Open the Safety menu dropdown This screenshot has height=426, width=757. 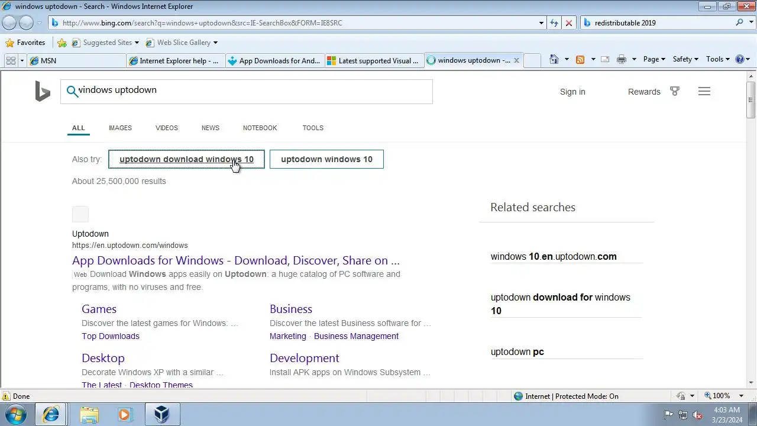point(685,59)
